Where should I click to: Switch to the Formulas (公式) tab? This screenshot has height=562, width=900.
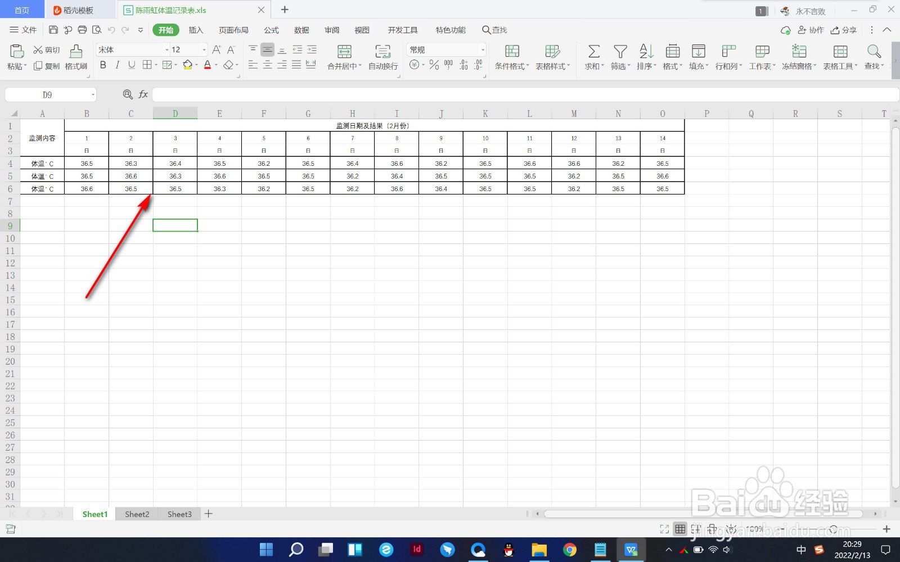pyautogui.click(x=271, y=30)
